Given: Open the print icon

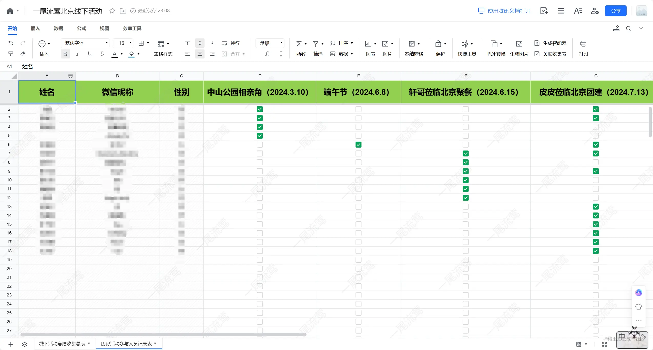Looking at the screenshot, I should tap(583, 44).
